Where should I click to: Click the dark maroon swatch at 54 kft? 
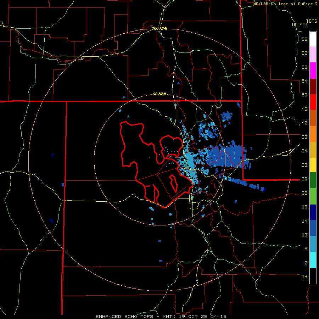click(x=313, y=86)
